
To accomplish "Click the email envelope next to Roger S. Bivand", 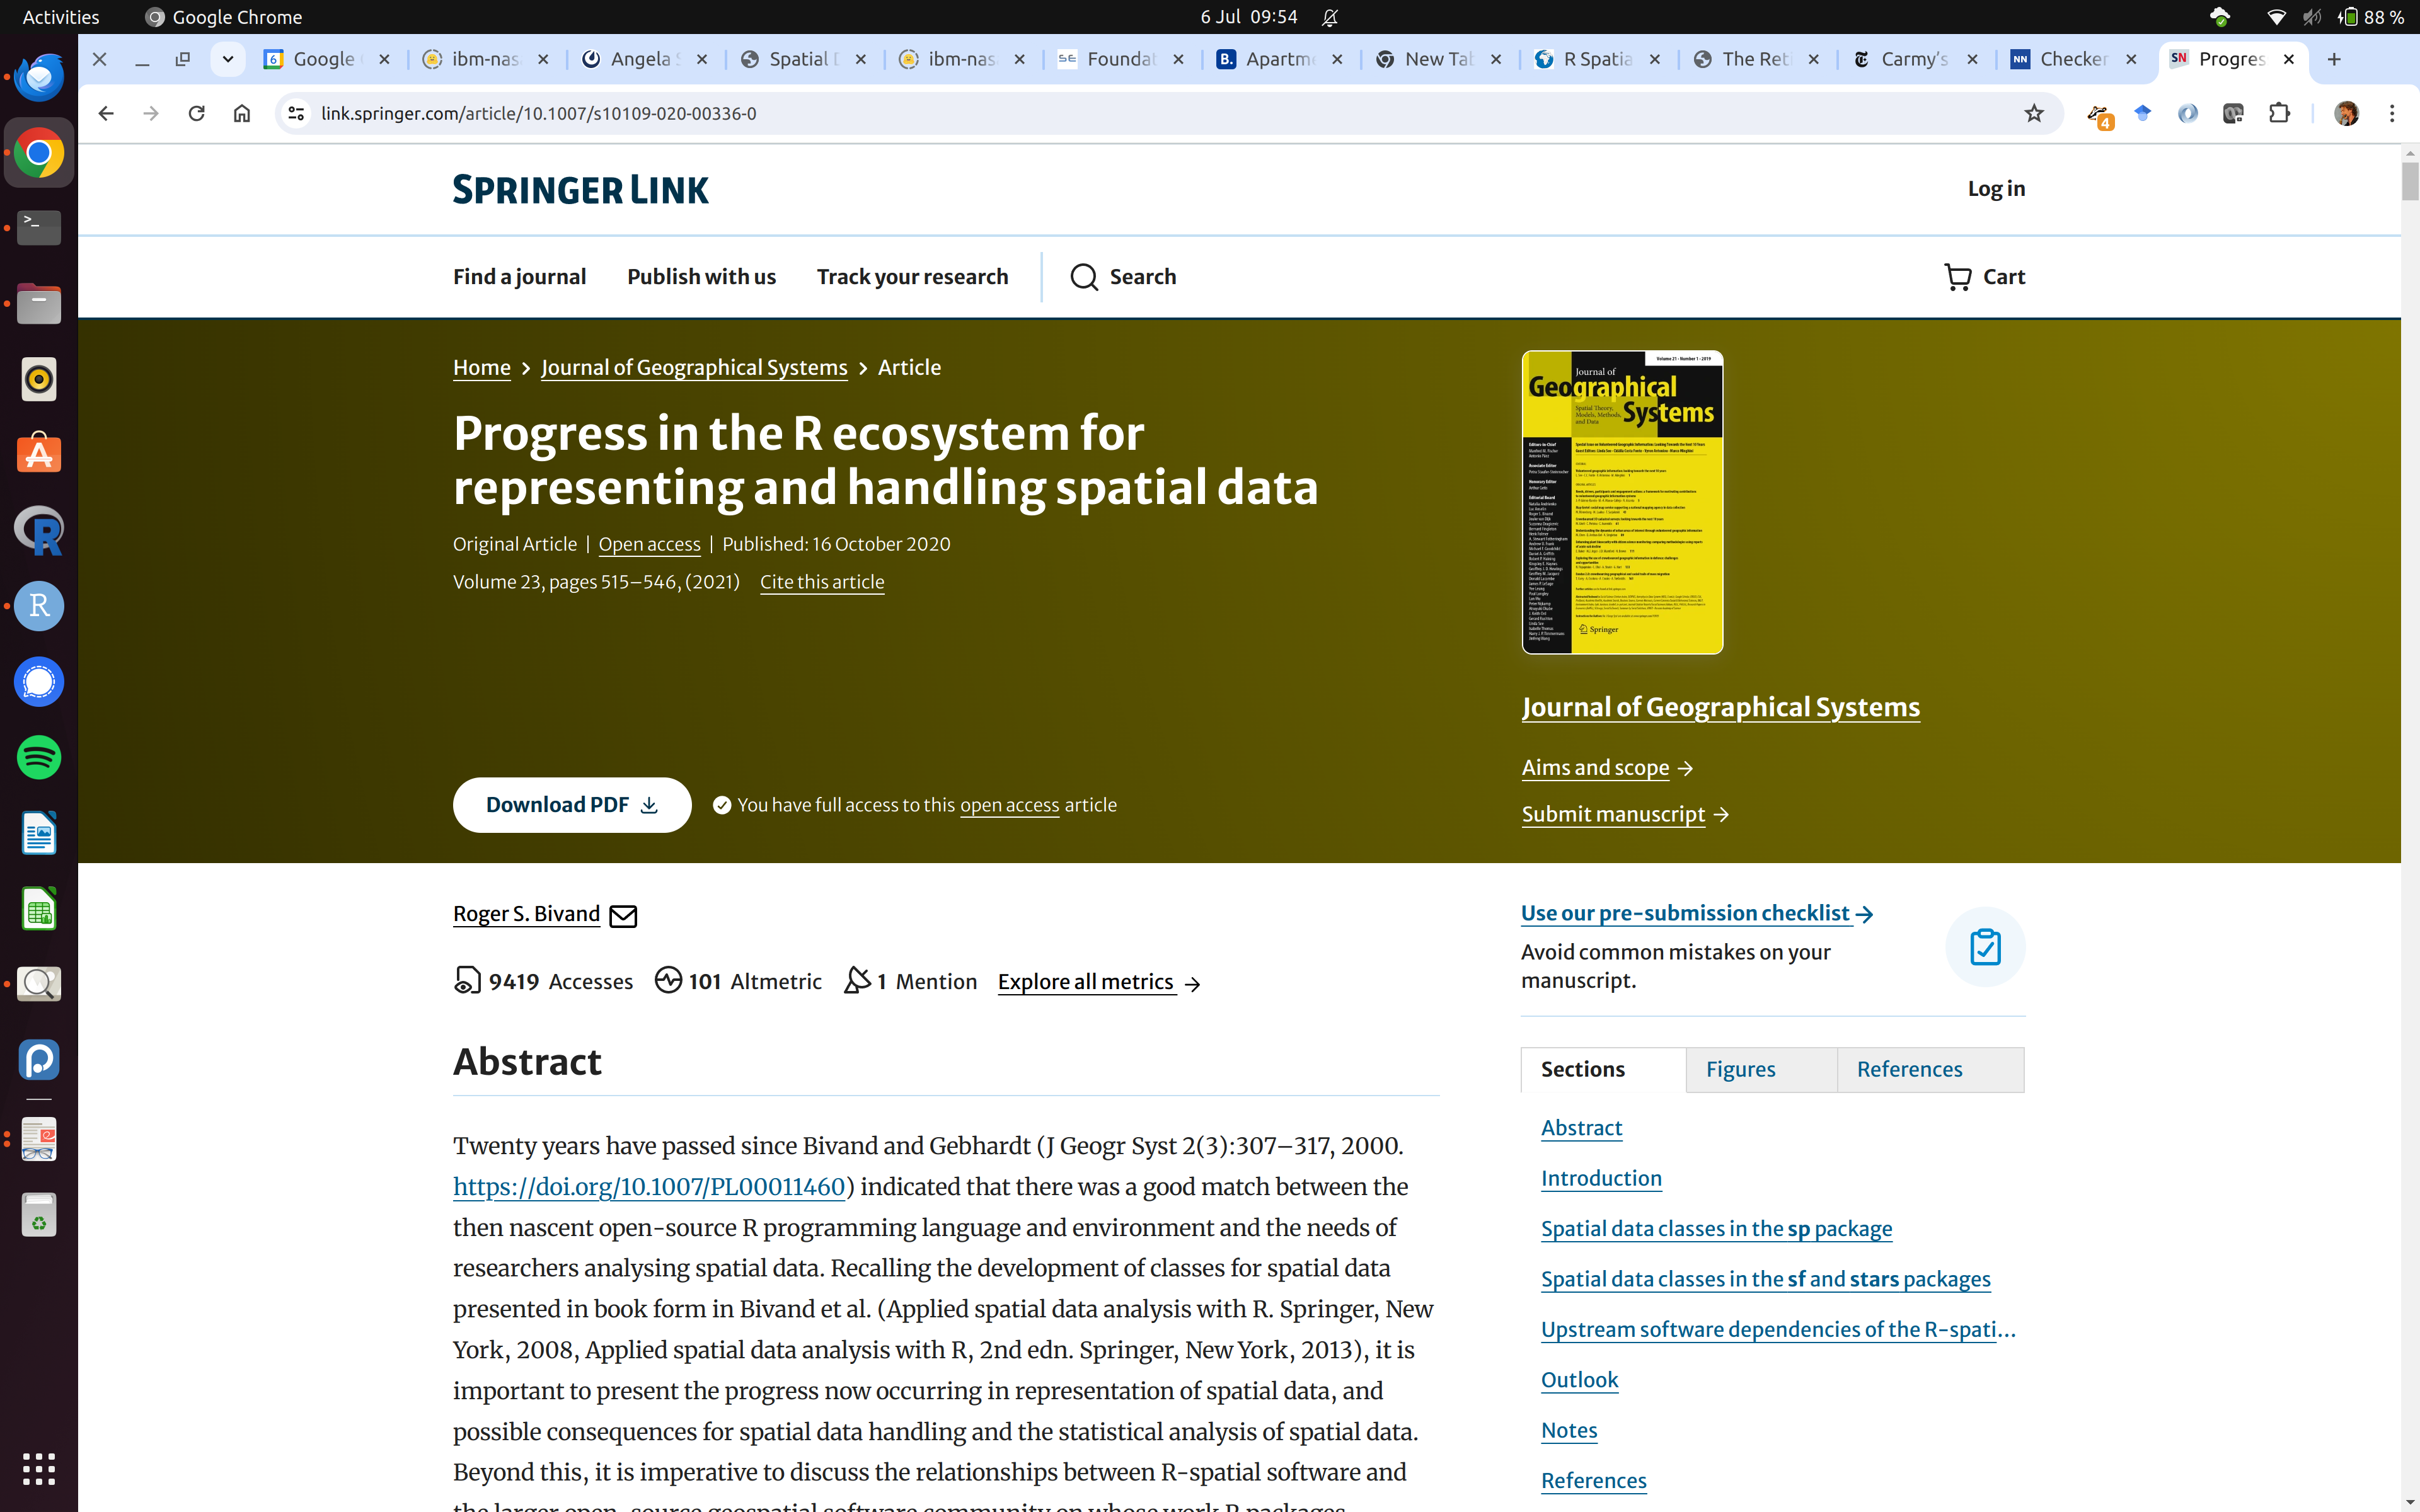I will pos(623,915).
